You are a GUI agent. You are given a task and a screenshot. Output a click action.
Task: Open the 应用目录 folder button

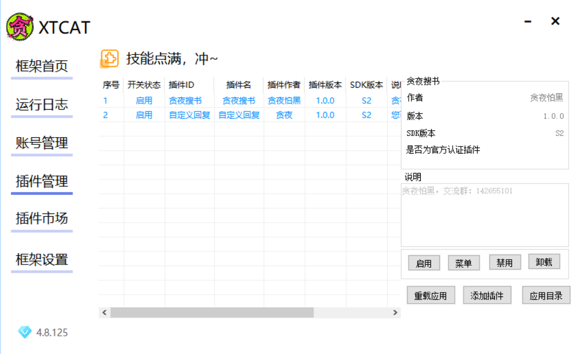546,295
